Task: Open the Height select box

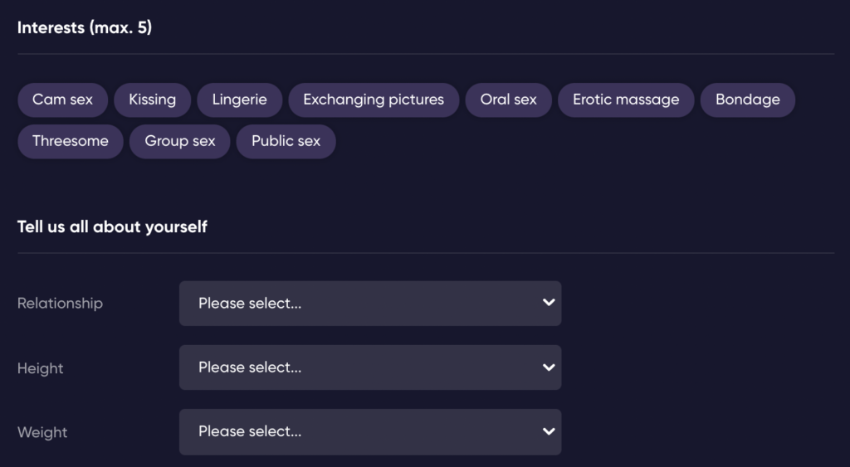Action: pos(370,367)
